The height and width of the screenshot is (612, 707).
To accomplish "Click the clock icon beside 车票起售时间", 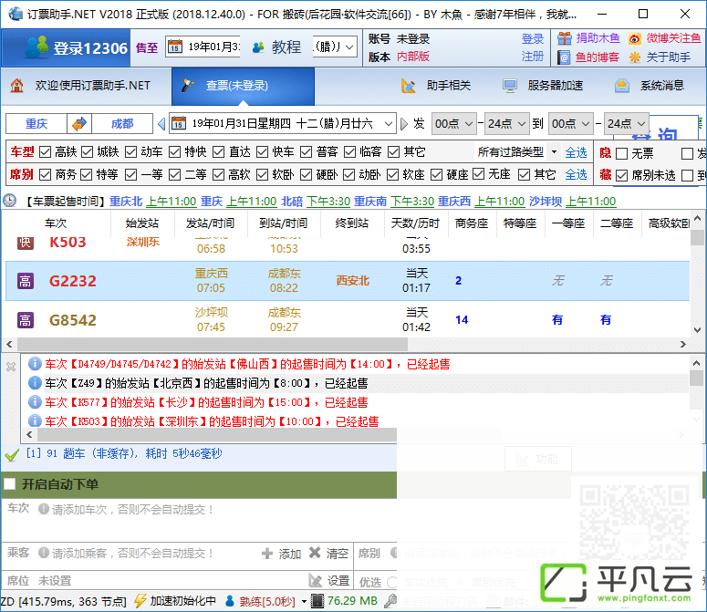I will coord(9,201).
